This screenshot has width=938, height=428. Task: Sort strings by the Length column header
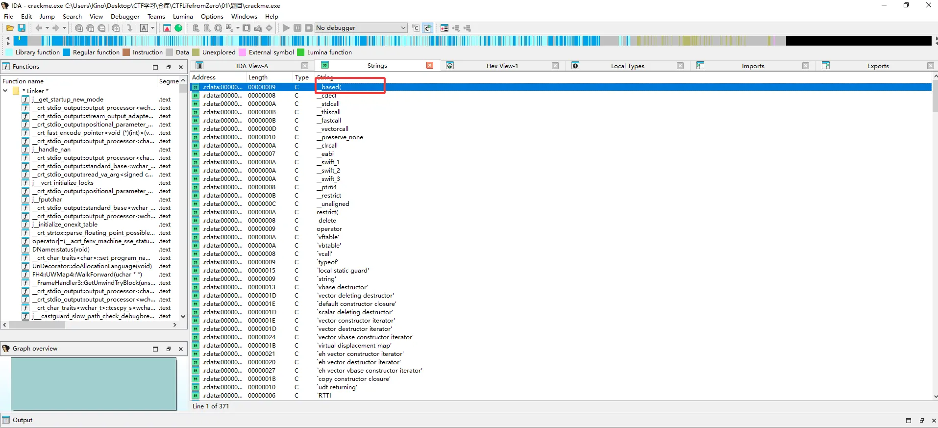(269, 77)
